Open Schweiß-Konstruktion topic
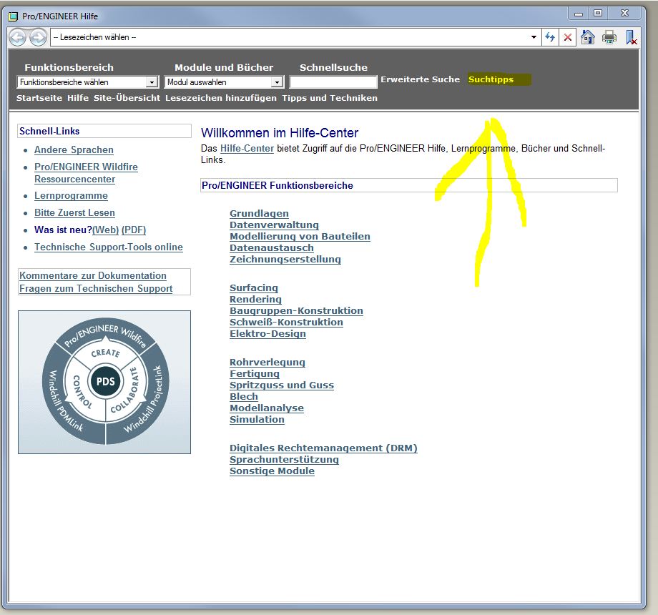Screen dimensions: 658x615 [286, 323]
